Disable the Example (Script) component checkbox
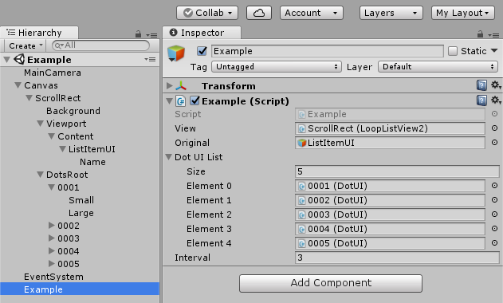The width and height of the screenshot is (503, 303). [x=195, y=100]
